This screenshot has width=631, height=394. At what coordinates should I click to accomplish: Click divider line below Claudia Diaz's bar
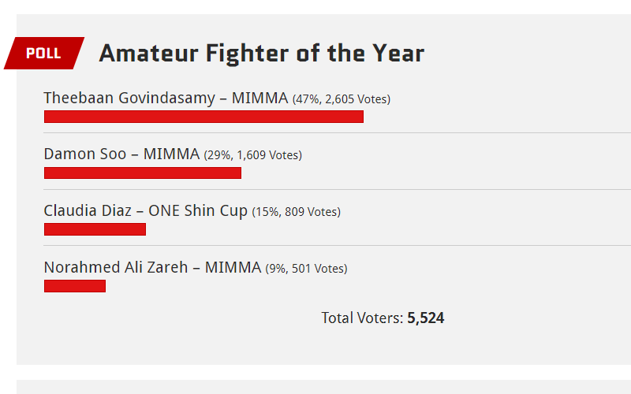pos(338,245)
